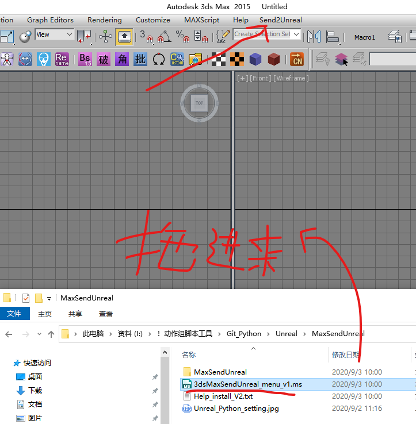
Task: Open the Create Selection Set dropdown
Action: (296, 34)
